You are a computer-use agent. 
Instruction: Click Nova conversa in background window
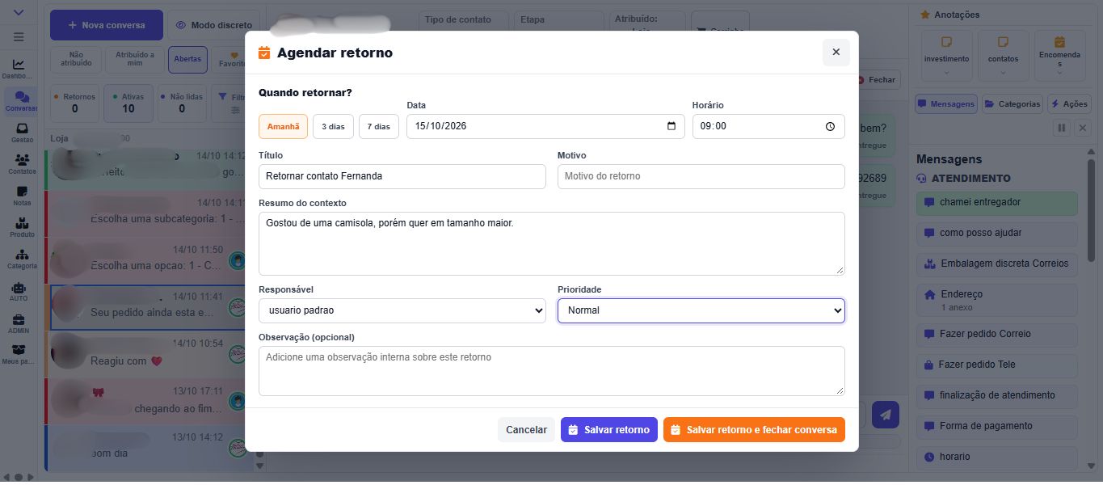[107, 25]
